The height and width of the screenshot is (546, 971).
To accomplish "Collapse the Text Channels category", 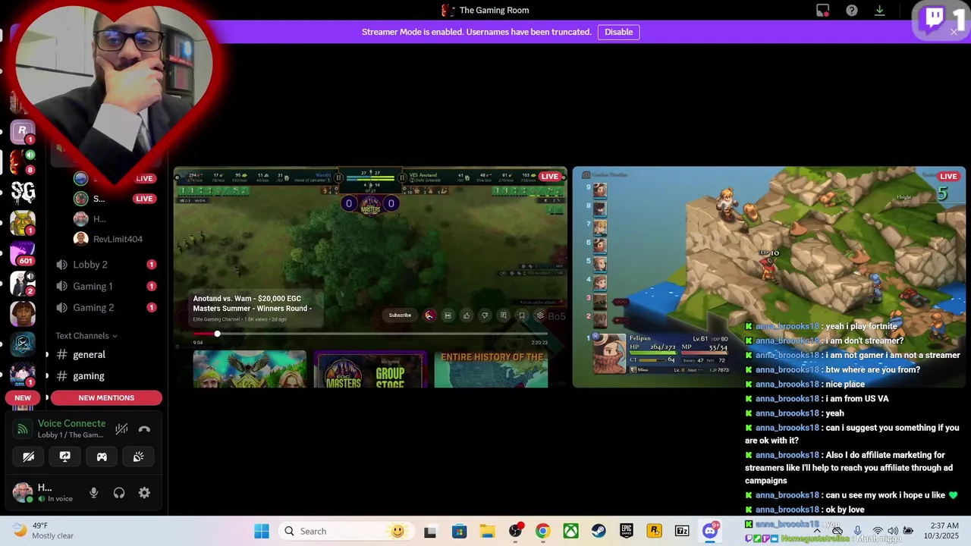I will tap(86, 336).
